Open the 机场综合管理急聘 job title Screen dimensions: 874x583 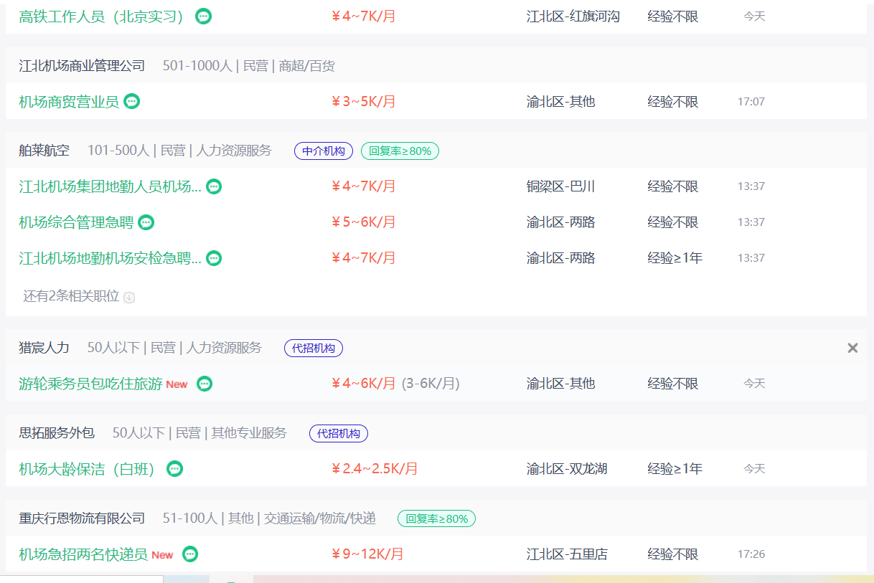point(76,222)
